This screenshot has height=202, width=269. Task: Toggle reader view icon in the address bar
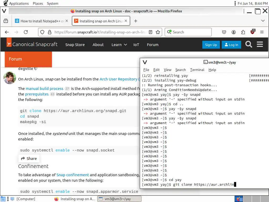[151, 32]
